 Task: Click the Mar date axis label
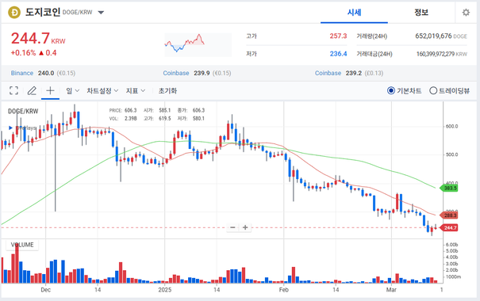(x=391, y=290)
